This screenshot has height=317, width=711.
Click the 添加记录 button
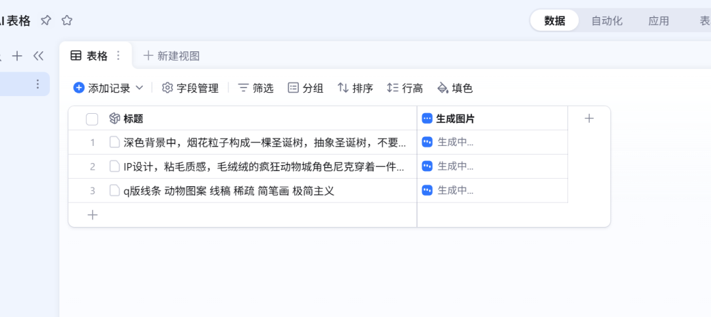click(x=103, y=88)
